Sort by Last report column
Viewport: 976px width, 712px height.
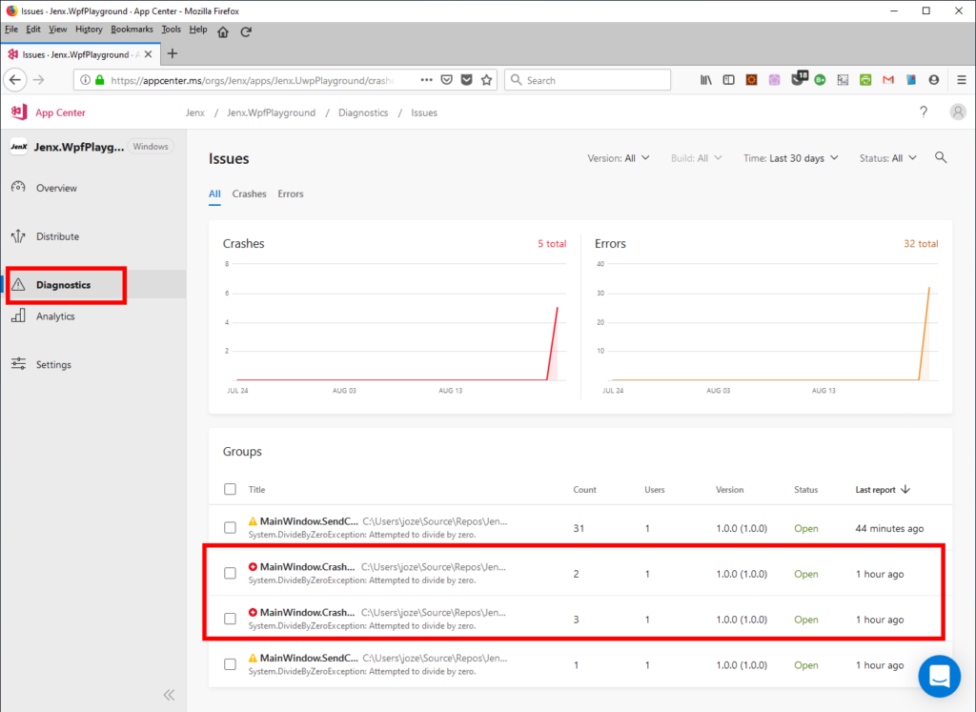click(883, 490)
